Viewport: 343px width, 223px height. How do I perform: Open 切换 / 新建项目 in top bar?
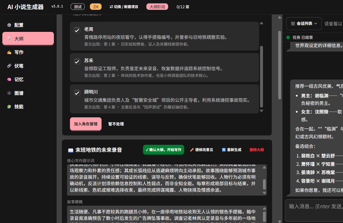point(124,7)
